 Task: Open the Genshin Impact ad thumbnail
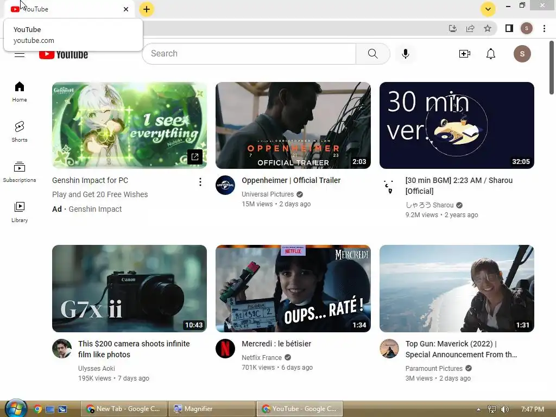coord(129,125)
